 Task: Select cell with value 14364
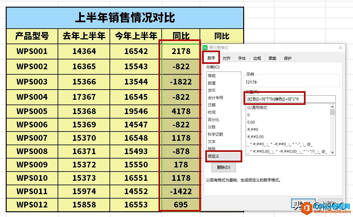[84, 51]
